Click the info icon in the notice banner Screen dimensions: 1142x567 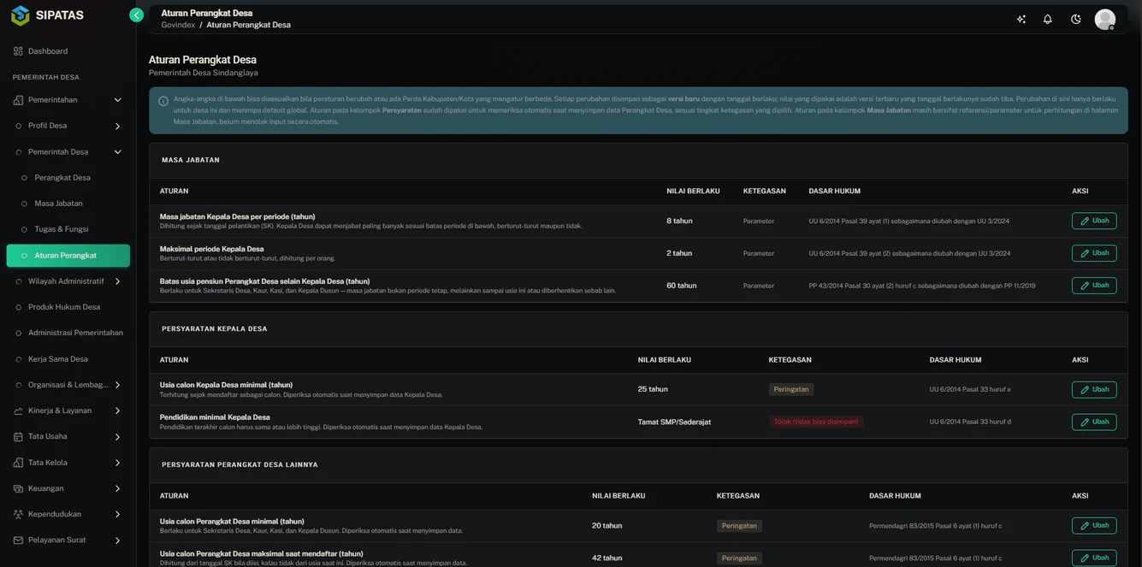click(x=163, y=101)
